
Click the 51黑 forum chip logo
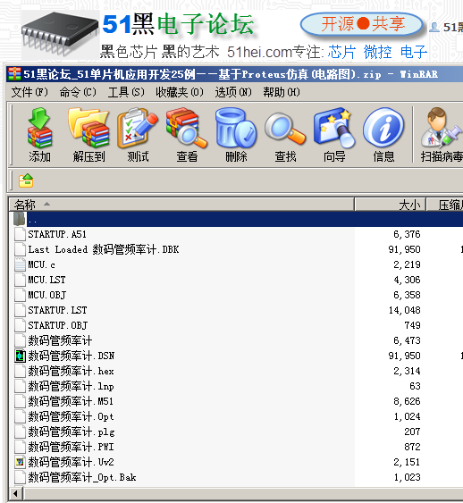(x=60, y=34)
